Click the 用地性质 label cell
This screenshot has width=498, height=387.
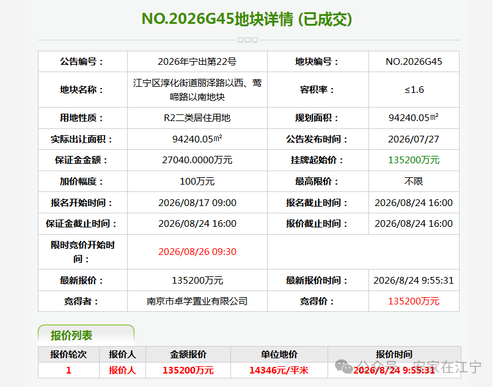82,118
